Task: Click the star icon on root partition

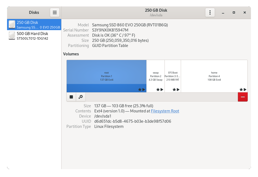Action: point(140,90)
